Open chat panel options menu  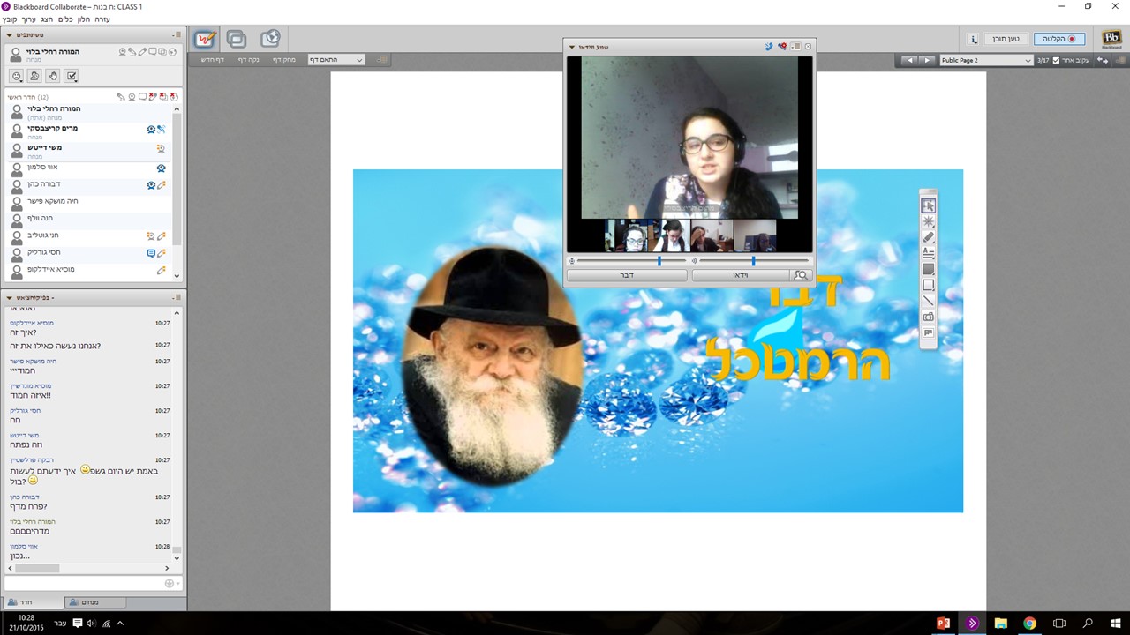click(x=177, y=297)
